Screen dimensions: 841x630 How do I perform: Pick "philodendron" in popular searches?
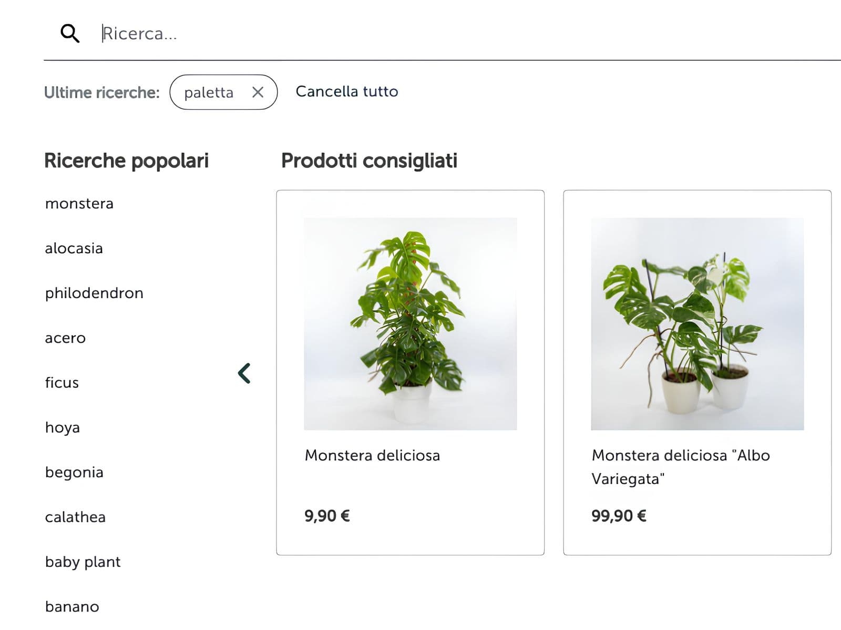(94, 293)
